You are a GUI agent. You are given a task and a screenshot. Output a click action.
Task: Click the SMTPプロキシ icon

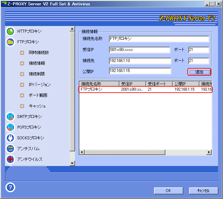10,117
